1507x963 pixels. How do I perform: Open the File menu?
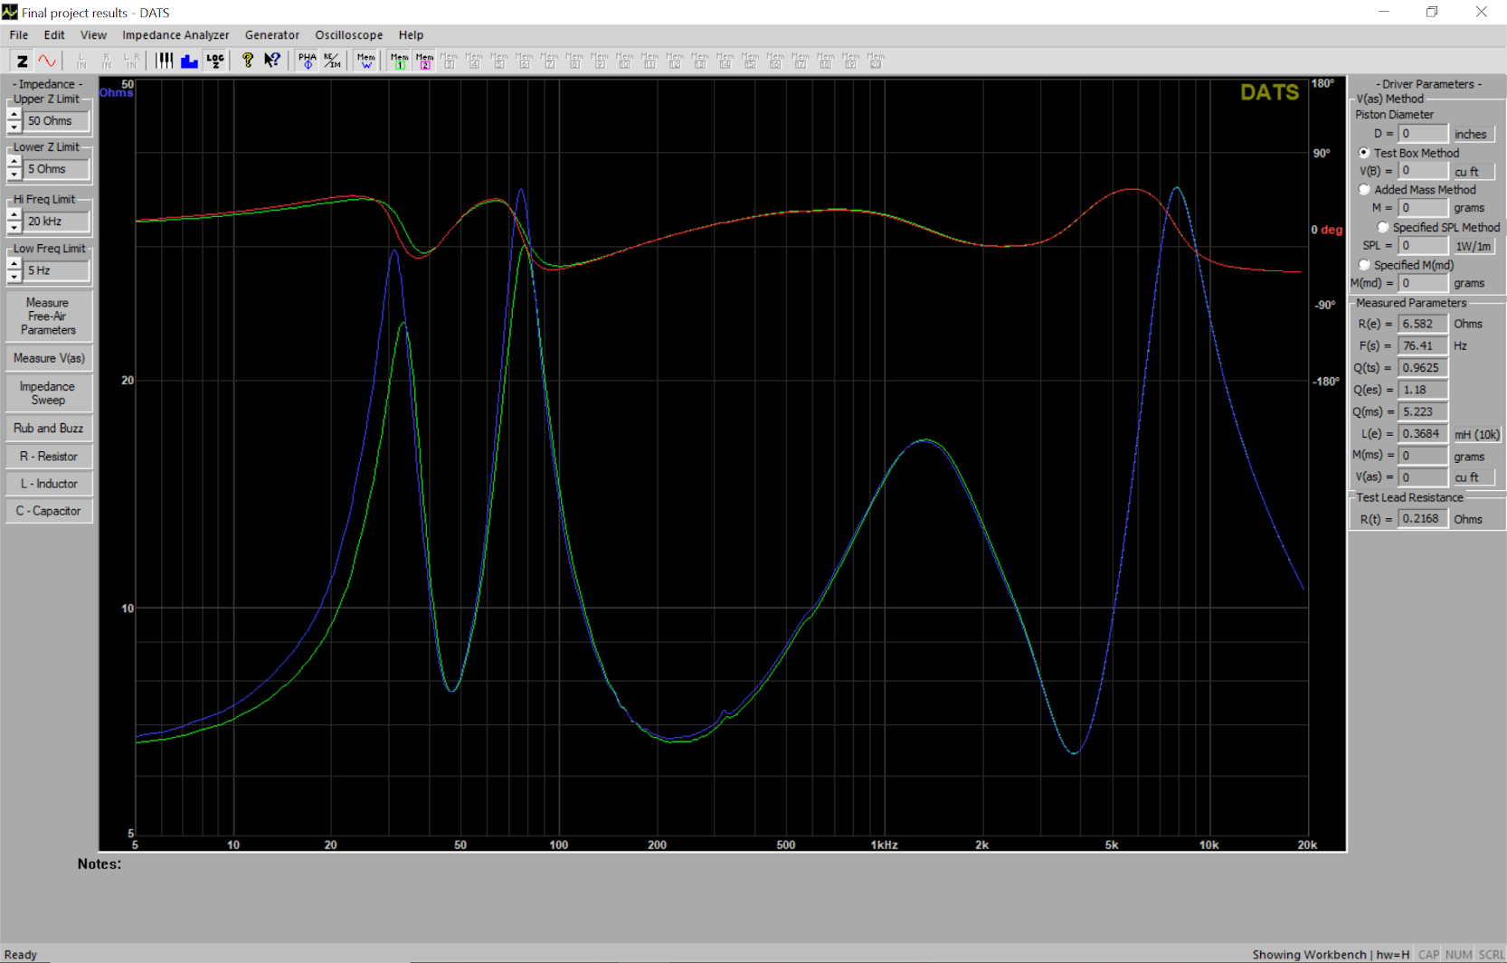19,35
